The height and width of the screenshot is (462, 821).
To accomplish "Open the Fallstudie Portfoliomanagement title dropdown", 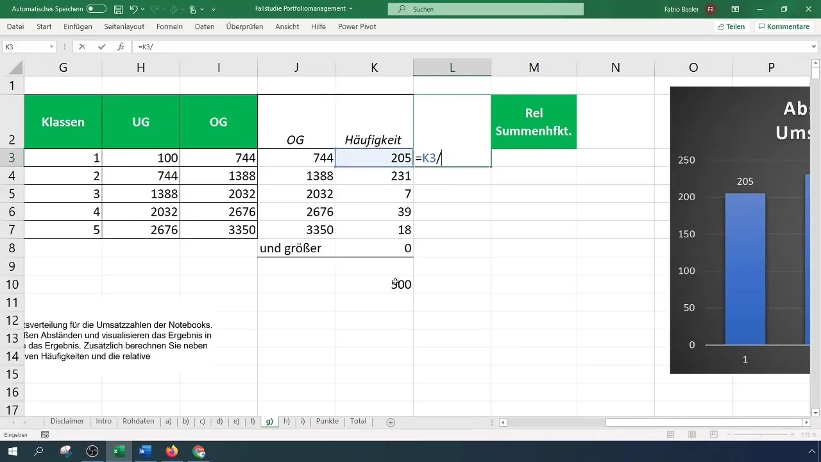I will click(x=351, y=9).
